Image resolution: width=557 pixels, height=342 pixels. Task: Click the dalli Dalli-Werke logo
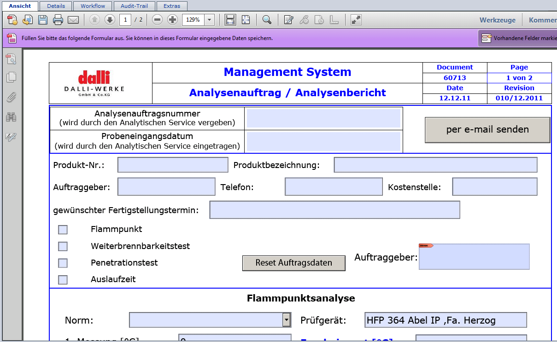click(x=94, y=83)
